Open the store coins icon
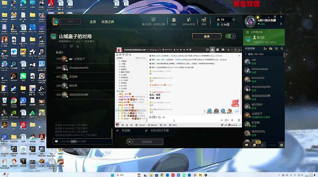318x177 pixels. pos(204,20)
